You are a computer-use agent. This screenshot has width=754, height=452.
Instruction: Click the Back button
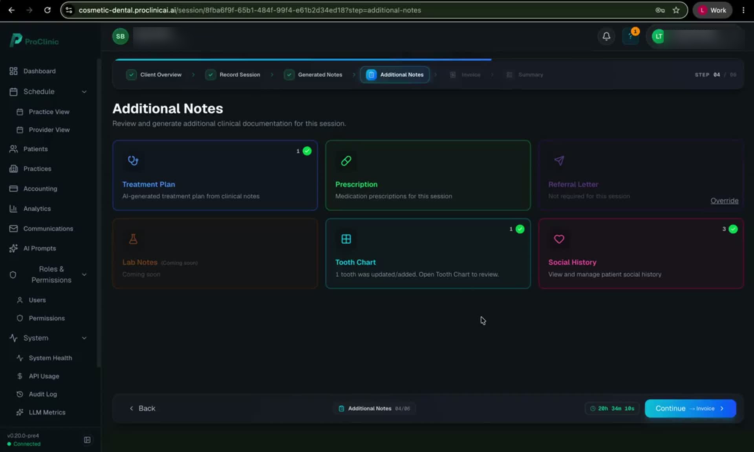(143, 408)
